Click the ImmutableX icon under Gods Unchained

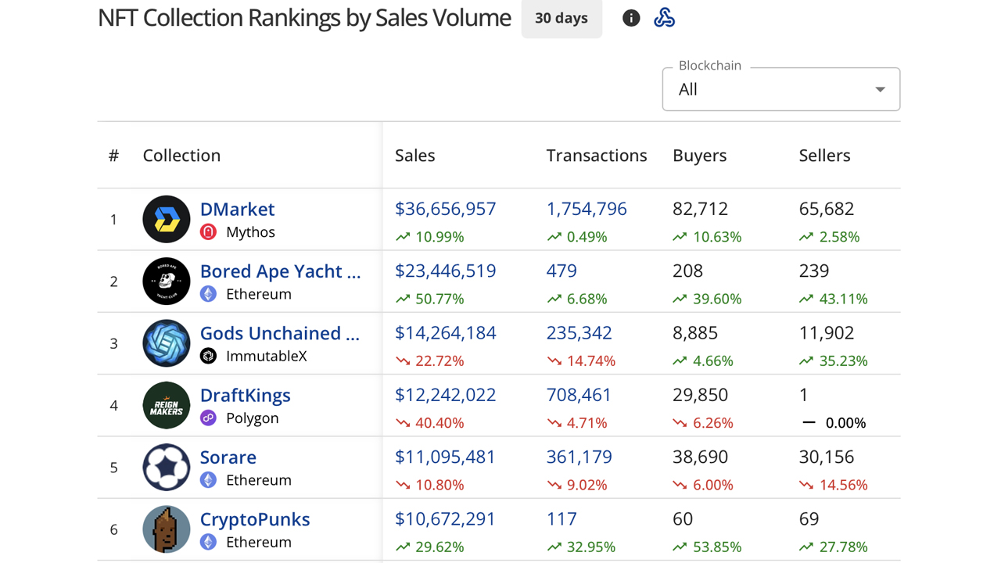pos(207,356)
